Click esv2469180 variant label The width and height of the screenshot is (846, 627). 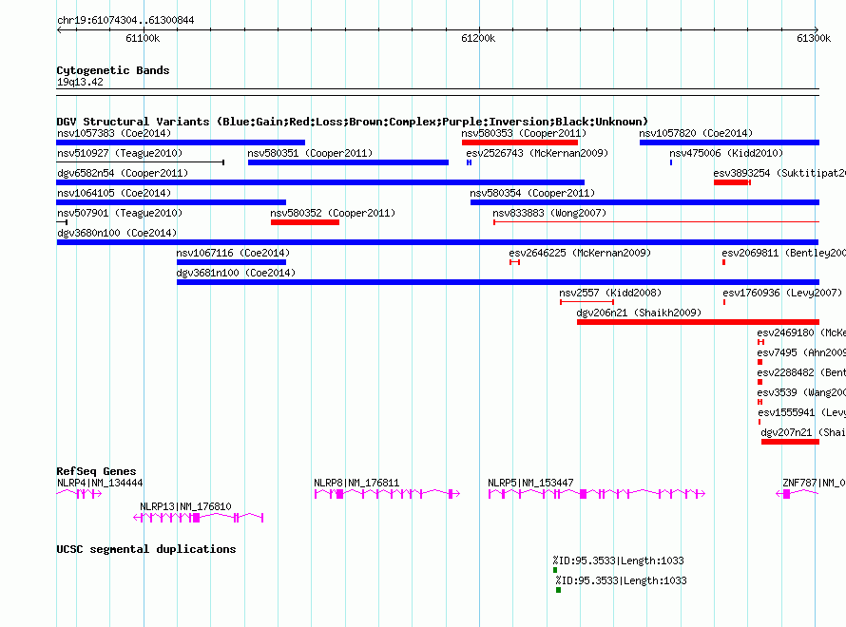point(801,332)
